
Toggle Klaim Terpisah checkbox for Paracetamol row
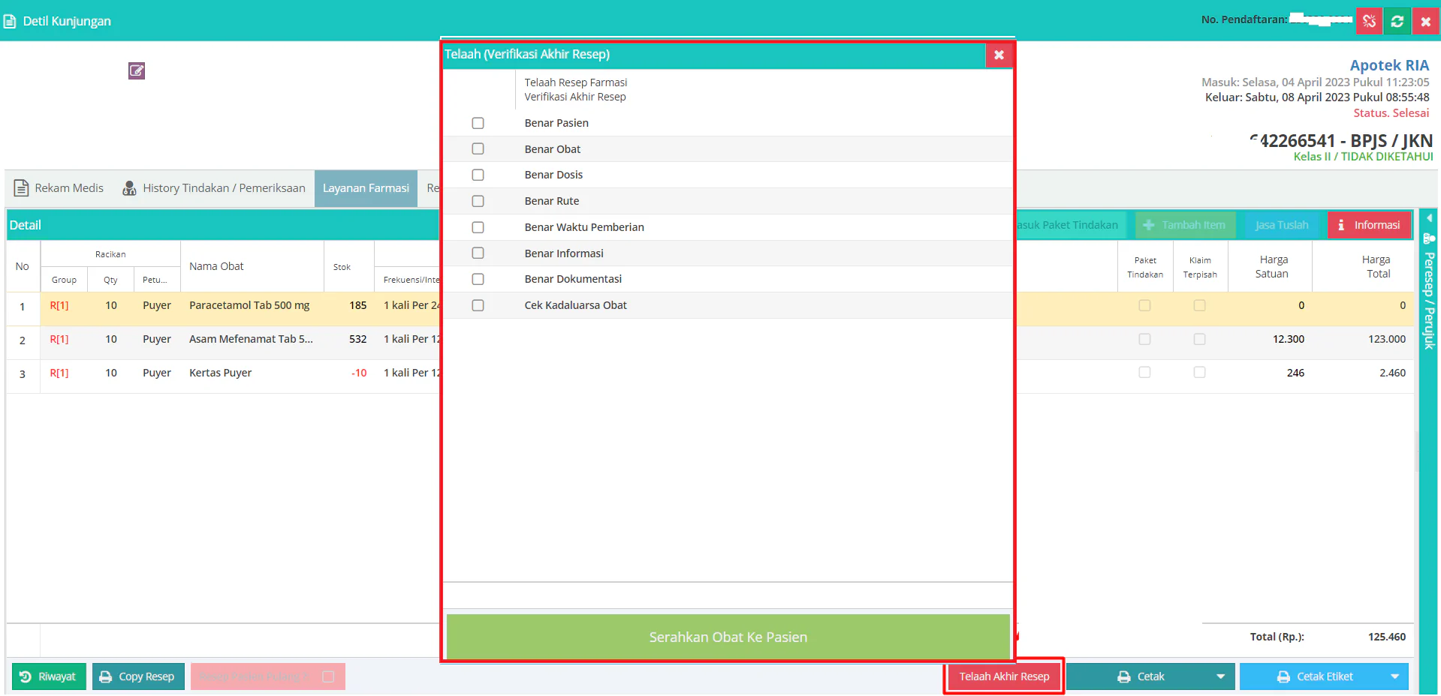point(1200,305)
